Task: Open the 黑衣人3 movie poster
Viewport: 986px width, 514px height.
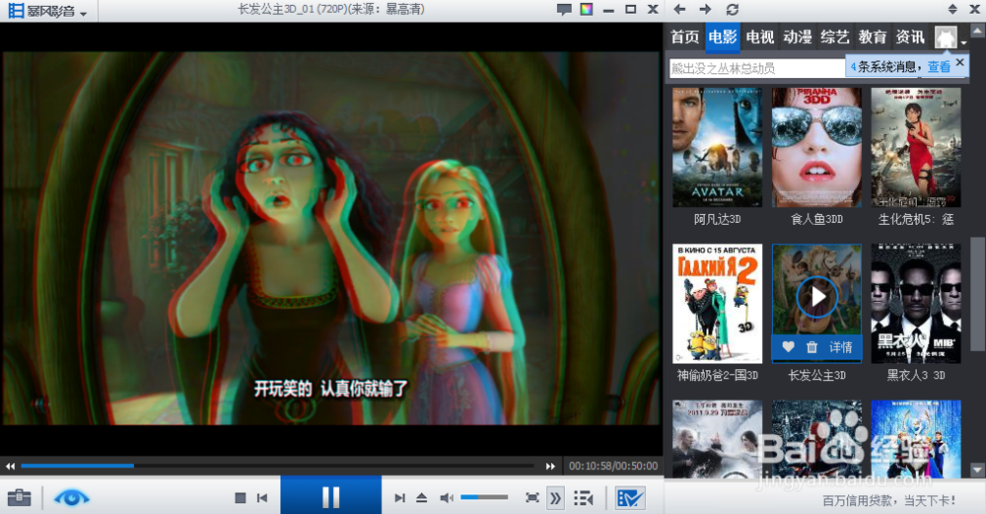Action: point(916,303)
